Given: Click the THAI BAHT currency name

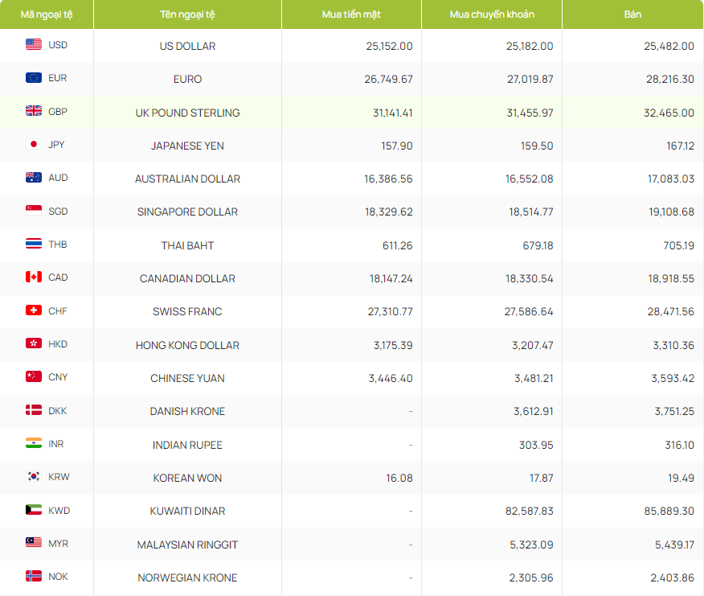Looking at the screenshot, I should [187, 245].
